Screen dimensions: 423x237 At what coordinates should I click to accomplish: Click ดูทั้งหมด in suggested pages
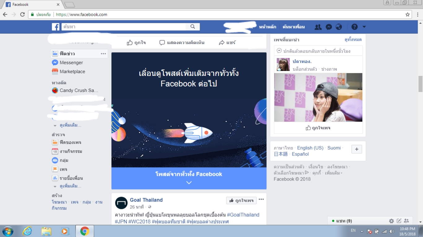pos(353,40)
